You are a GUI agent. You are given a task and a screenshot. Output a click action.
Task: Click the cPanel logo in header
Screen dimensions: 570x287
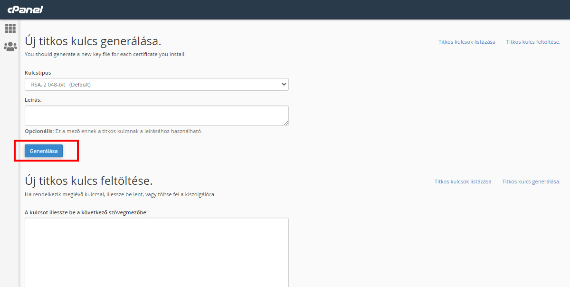(x=25, y=10)
